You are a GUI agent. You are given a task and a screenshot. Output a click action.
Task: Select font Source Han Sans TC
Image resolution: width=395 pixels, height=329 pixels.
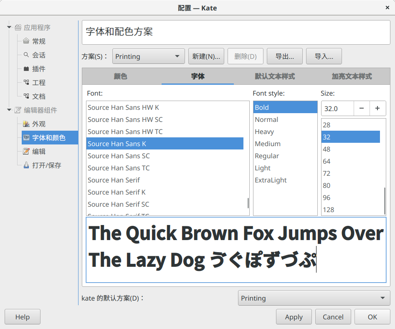pos(165,168)
